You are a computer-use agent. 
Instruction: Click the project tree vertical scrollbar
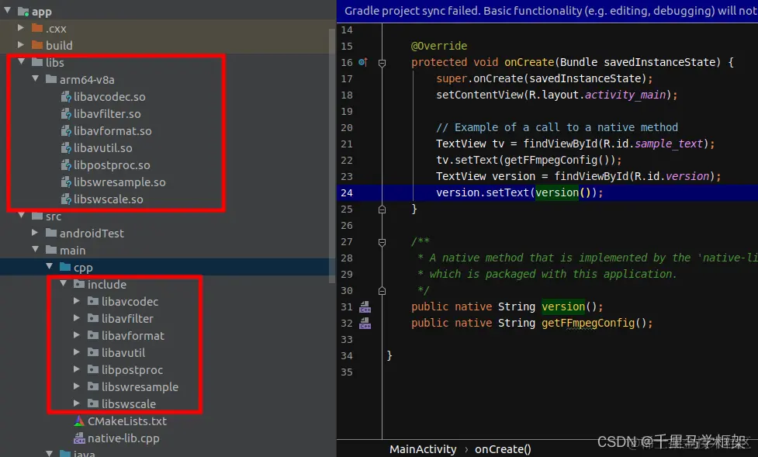point(332,154)
